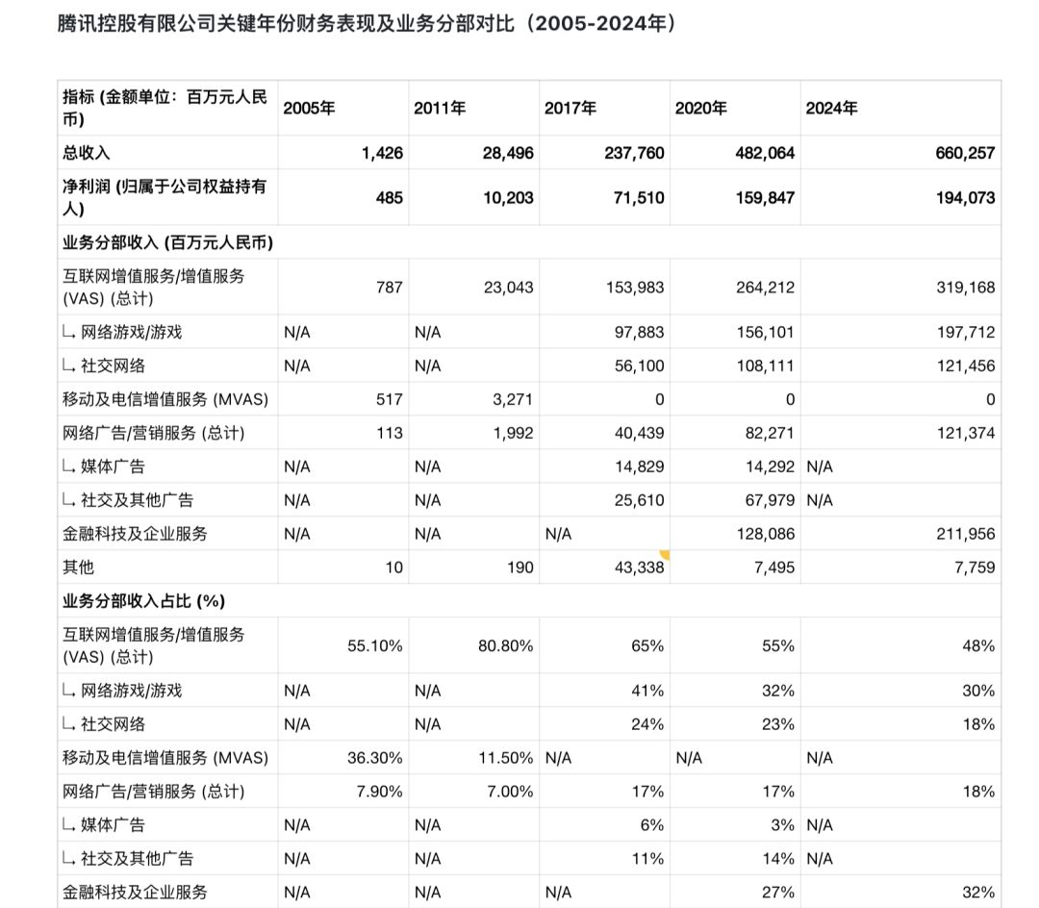Click MVAS share 36.30%
This screenshot has width=1039, height=908.
click(374, 758)
